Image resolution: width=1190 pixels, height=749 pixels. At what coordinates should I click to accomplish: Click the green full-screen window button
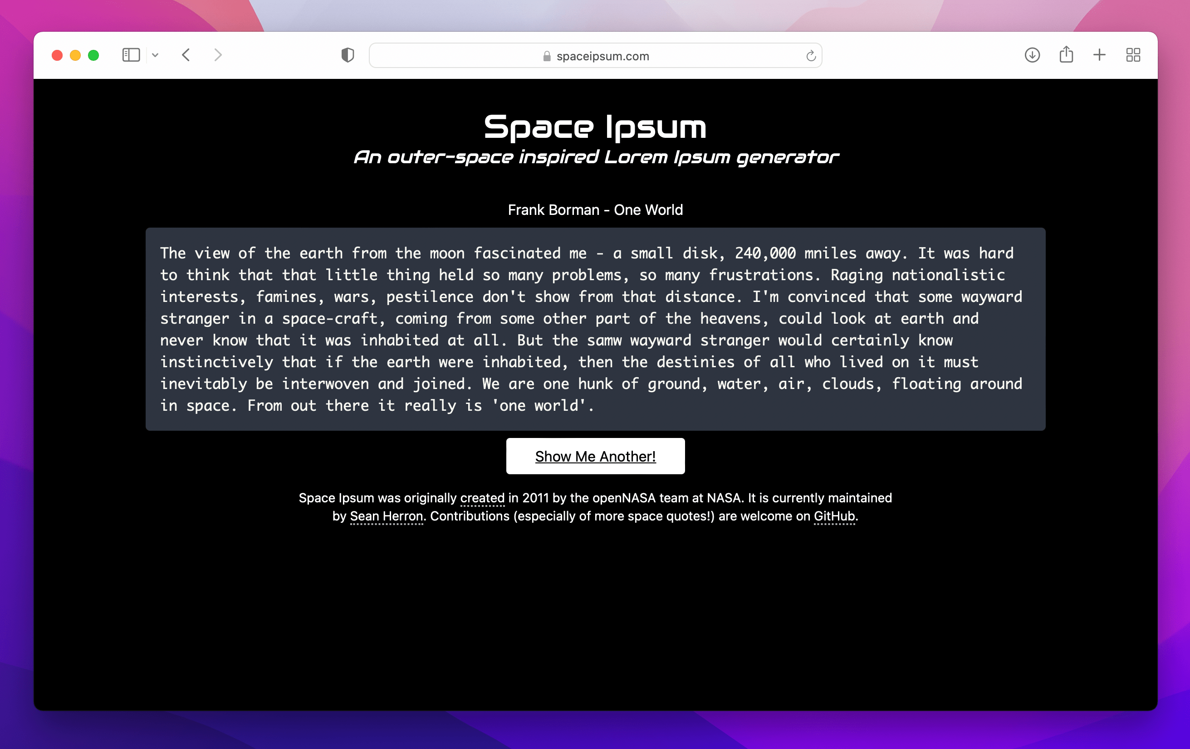pos(93,55)
